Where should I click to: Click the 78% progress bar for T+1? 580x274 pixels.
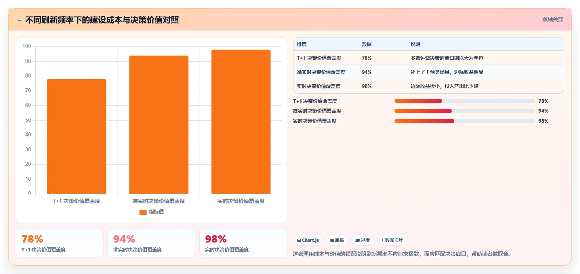(x=465, y=101)
